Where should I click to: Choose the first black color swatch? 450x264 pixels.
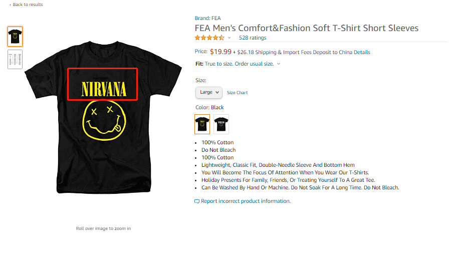click(202, 124)
